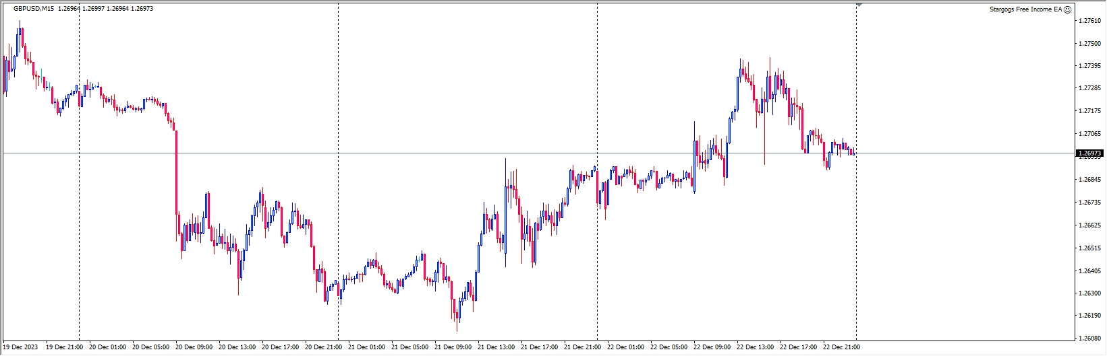The image size is (1107, 356).
Task: Click the 22 Dec 17:00 time label
Action: coord(799,347)
